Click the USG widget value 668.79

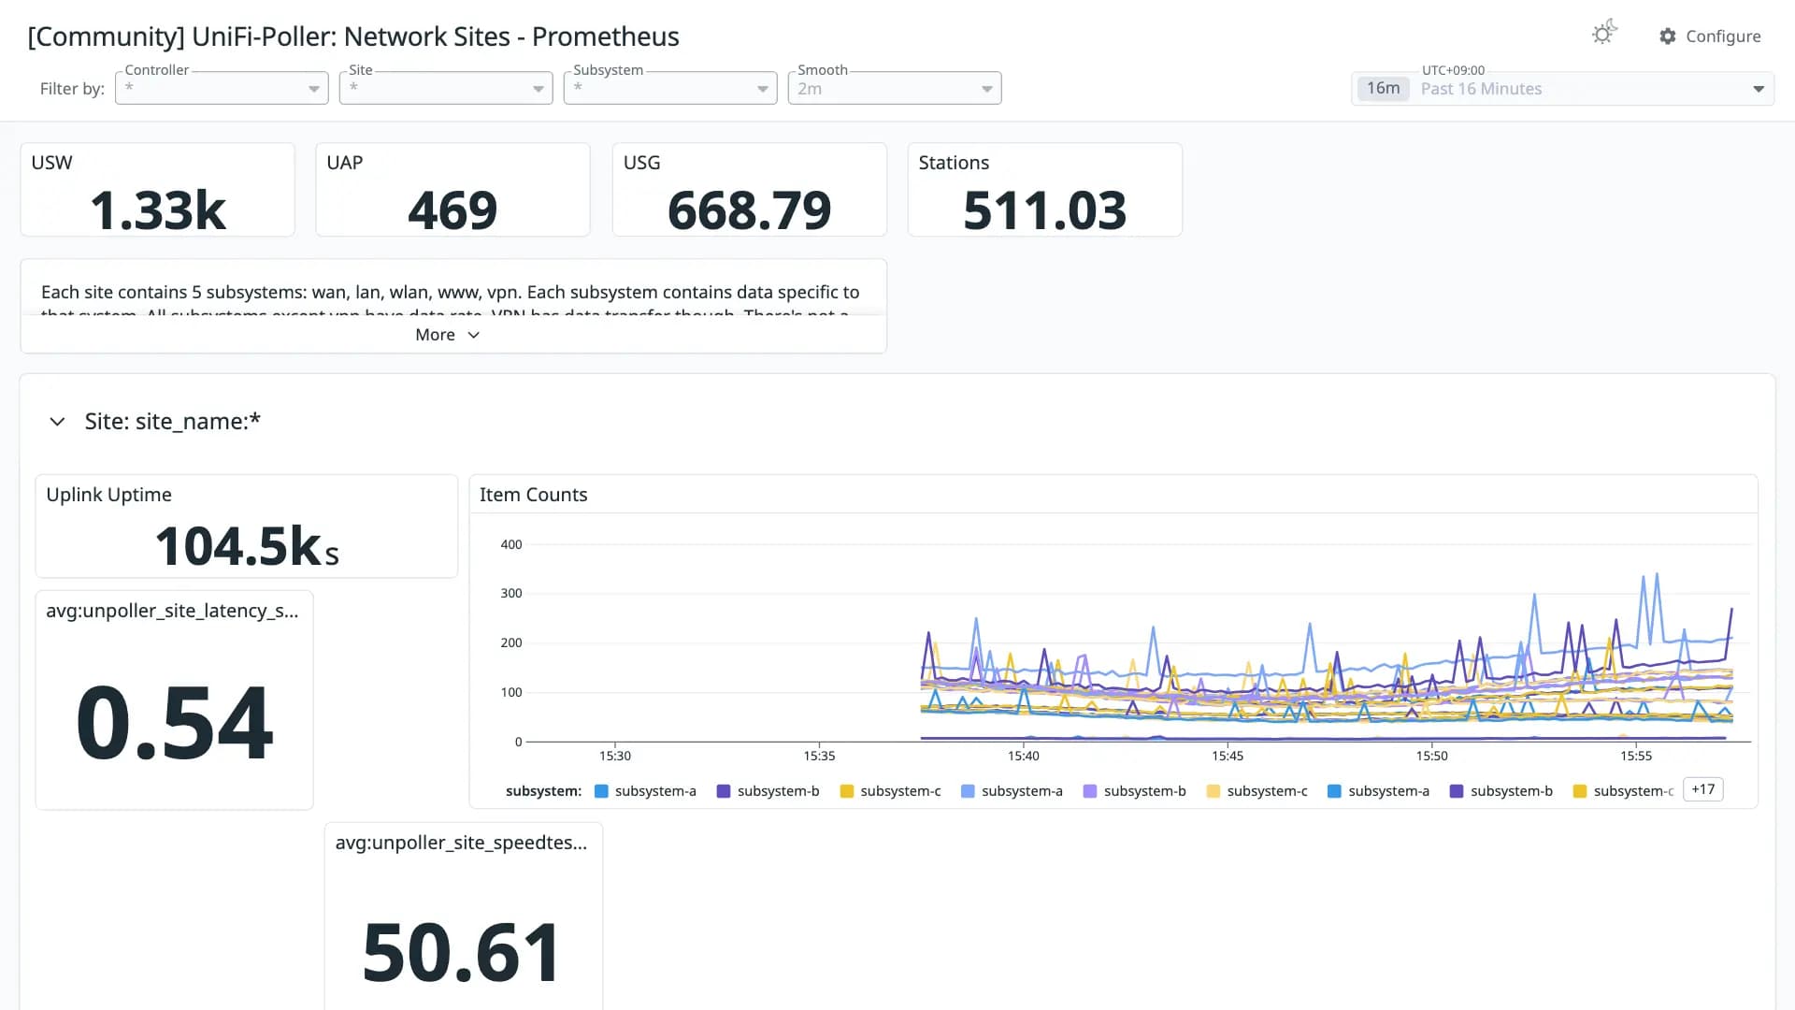(749, 210)
